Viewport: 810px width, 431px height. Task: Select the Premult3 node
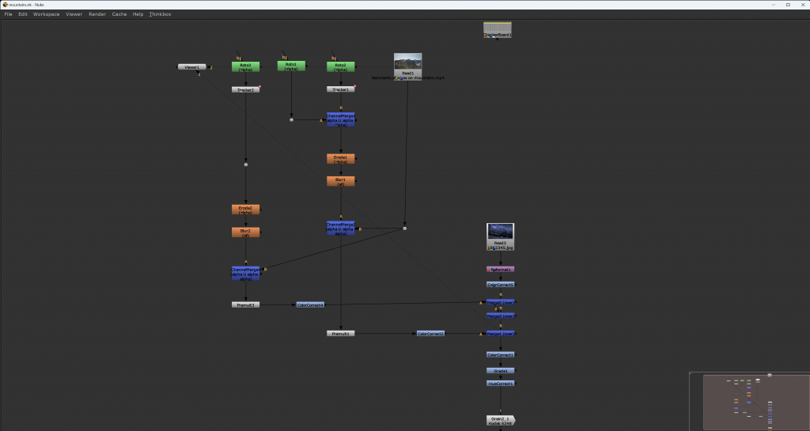[x=245, y=304]
